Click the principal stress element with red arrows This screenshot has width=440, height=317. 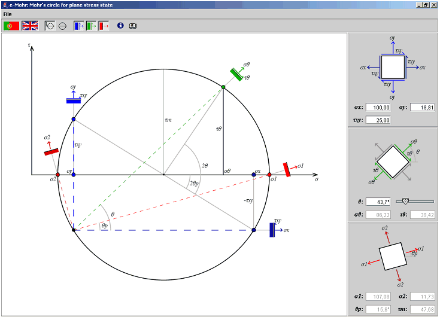393,257
